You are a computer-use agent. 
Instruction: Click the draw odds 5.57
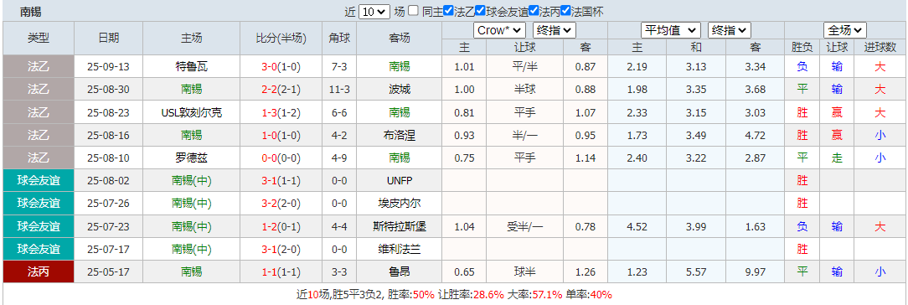tap(696, 271)
